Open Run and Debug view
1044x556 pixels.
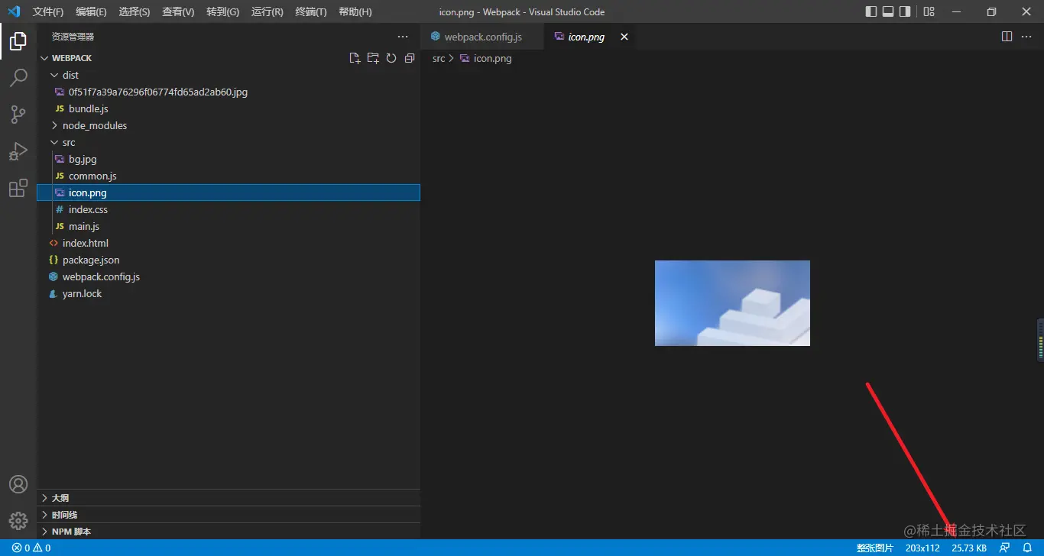click(18, 151)
